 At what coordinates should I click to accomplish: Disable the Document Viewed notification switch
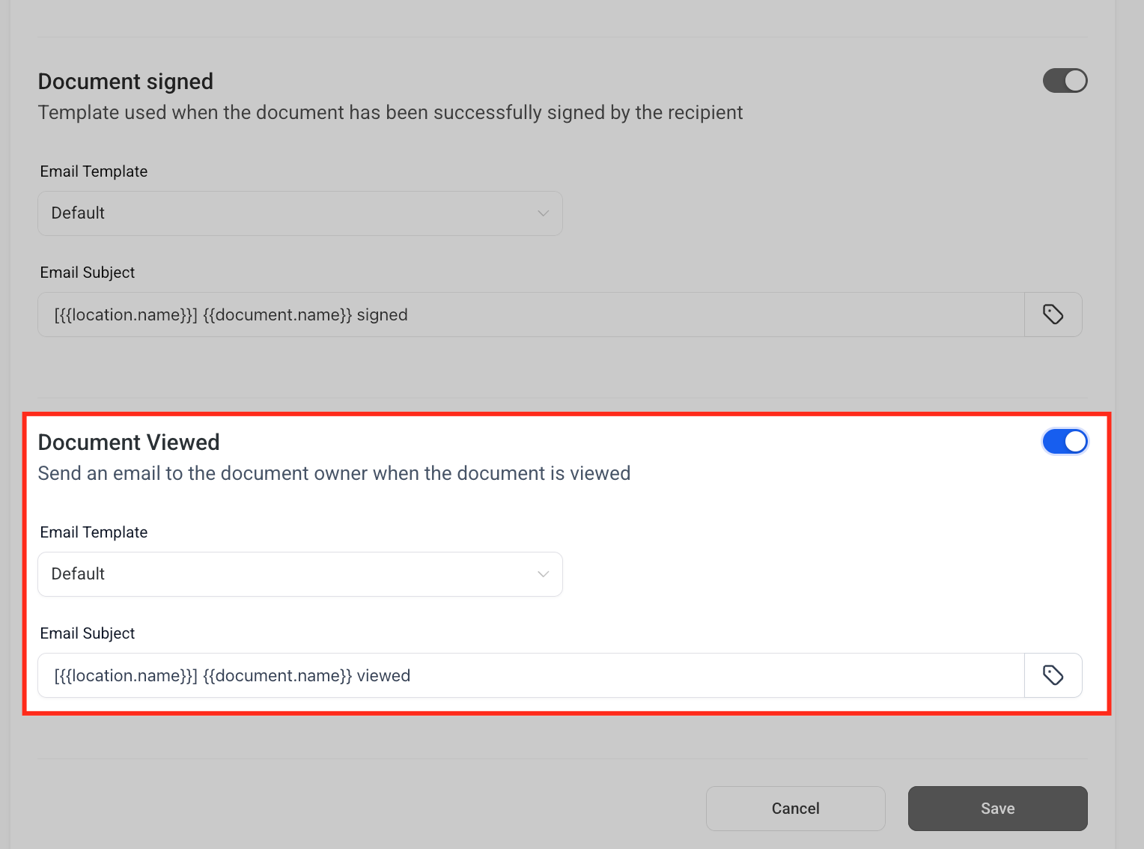tap(1065, 442)
